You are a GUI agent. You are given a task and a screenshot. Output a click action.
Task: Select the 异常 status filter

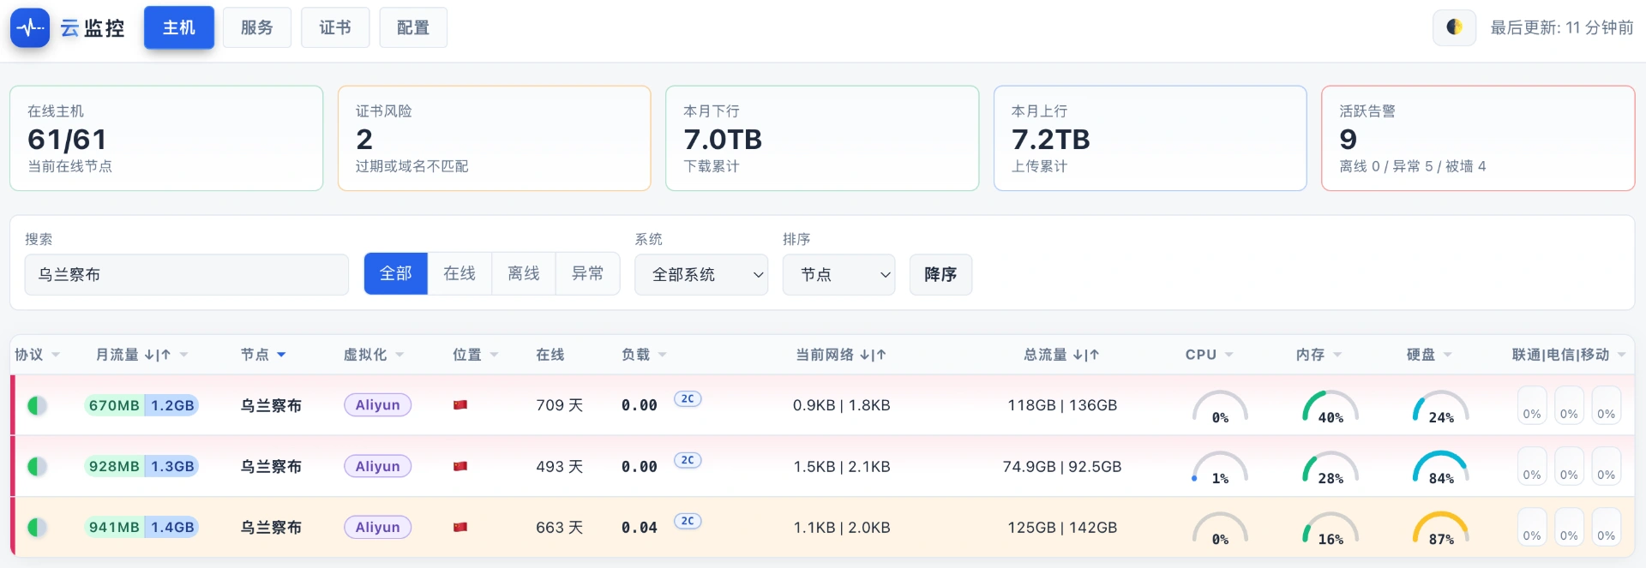pyautogui.click(x=587, y=274)
